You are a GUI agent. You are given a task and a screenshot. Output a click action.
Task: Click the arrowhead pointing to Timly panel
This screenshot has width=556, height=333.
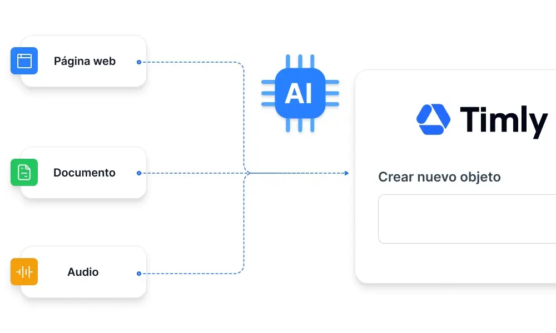coord(346,173)
